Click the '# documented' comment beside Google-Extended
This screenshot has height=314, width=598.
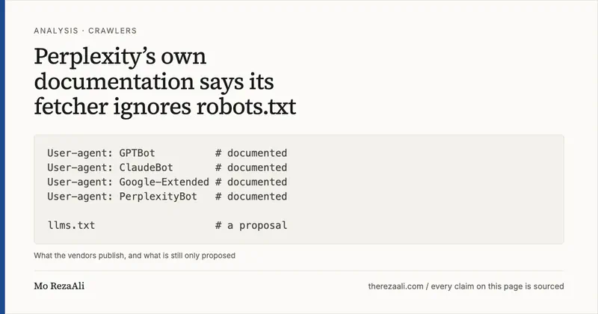point(251,182)
